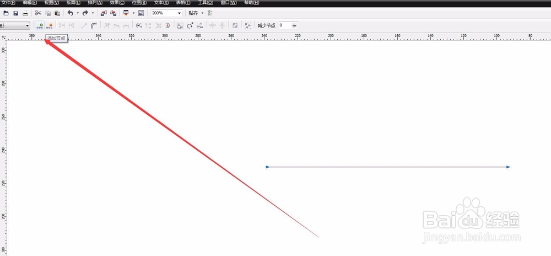Open the 减少节点 slider popup button
Viewport: 551px width, 256px height.
294,25
